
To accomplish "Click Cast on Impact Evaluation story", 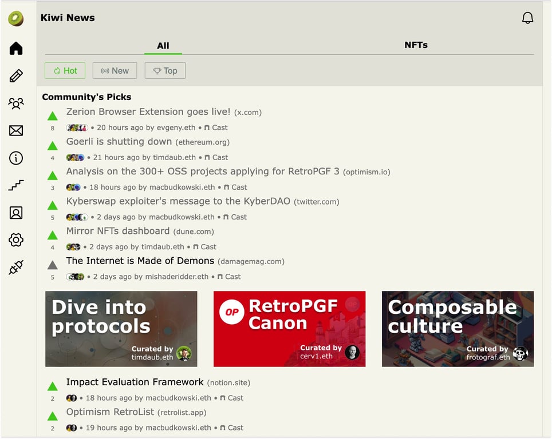I will click(x=231, y=398).
